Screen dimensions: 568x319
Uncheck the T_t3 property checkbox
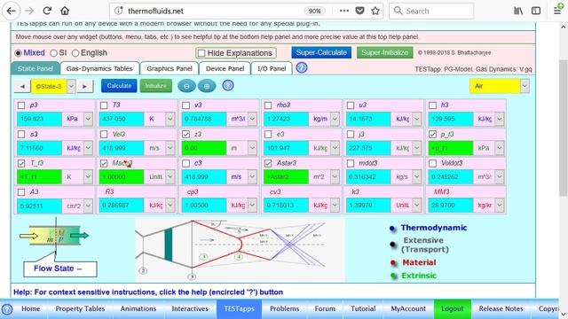(21, 163)
